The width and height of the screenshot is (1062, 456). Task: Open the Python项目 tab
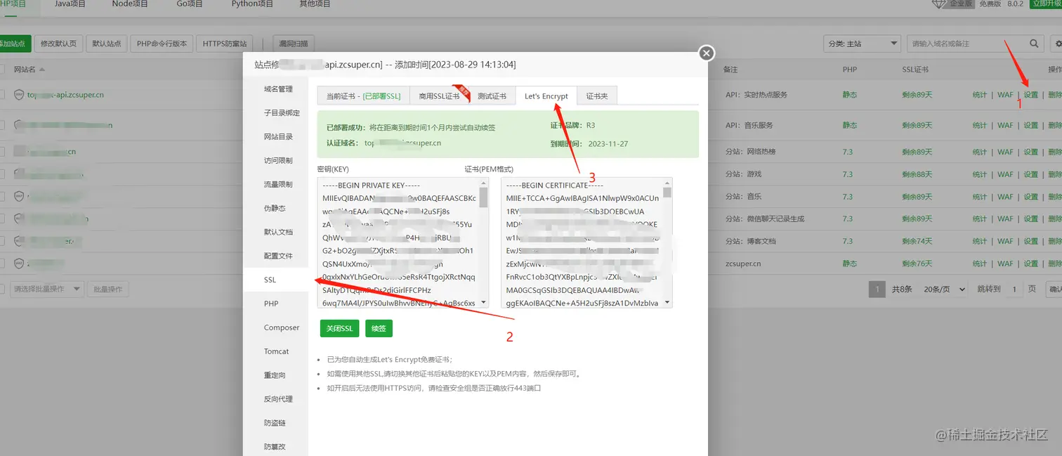click(252, 4)
